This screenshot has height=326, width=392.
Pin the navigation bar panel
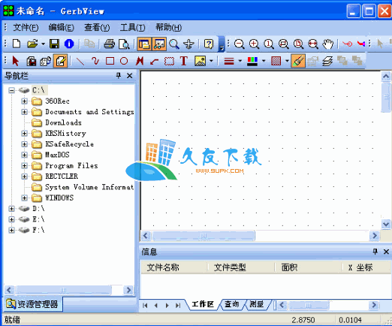(x=119, y=75)
